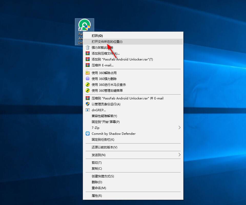Click the PassFab Android Unlocker desktop icon

point(84,25)
